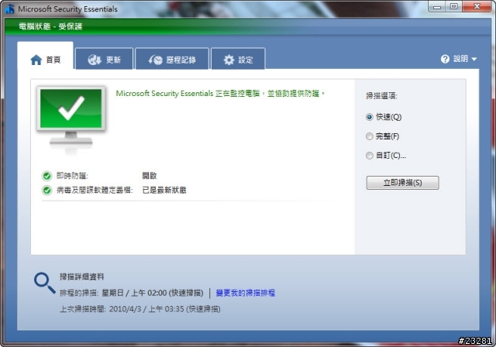Click the 已是最新狀態 definitions status text

164,191
